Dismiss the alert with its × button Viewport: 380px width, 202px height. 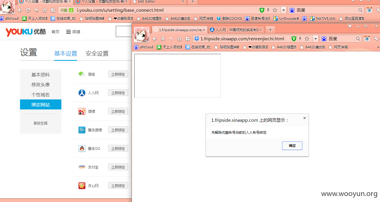pyautogui.click(x=304, y=118)
